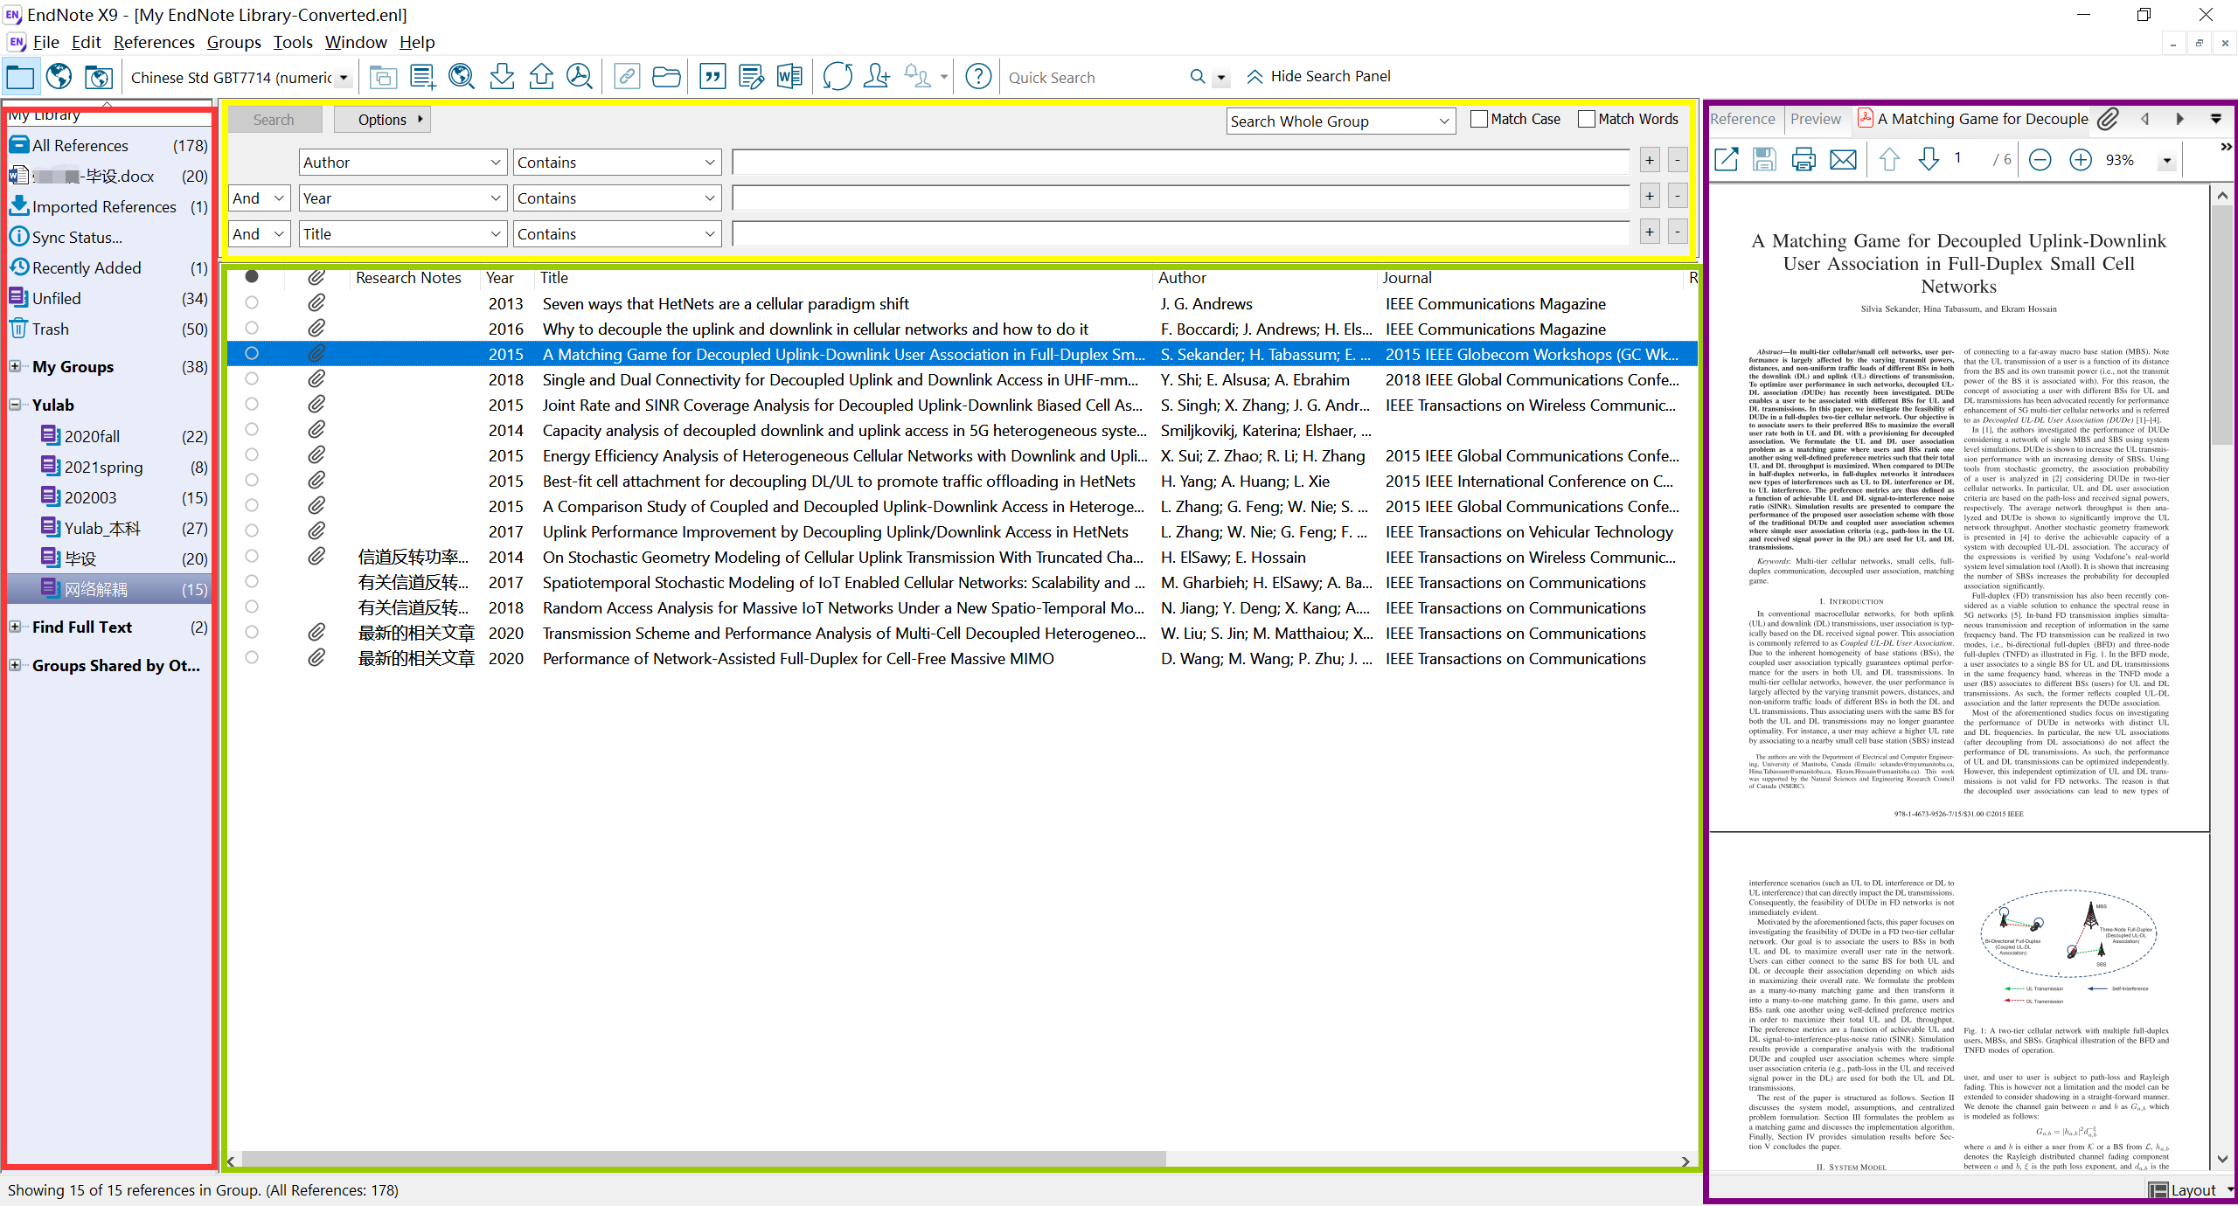Enable the Match Words checkbox
This screenshot has width=2238, height=1206.
tap(1587, 119)
